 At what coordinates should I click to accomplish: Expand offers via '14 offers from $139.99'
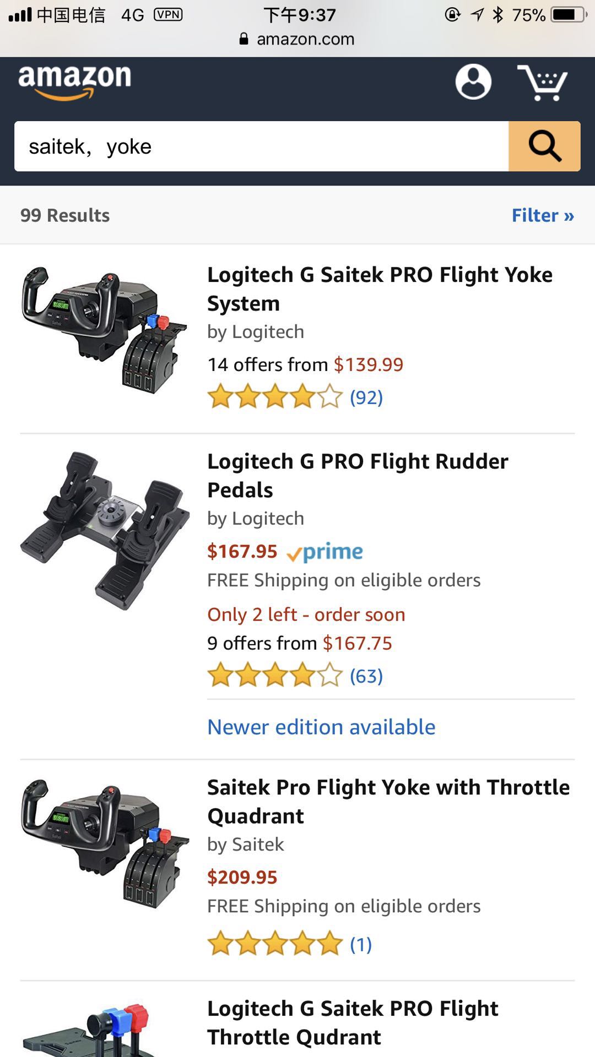pos(304,364)
